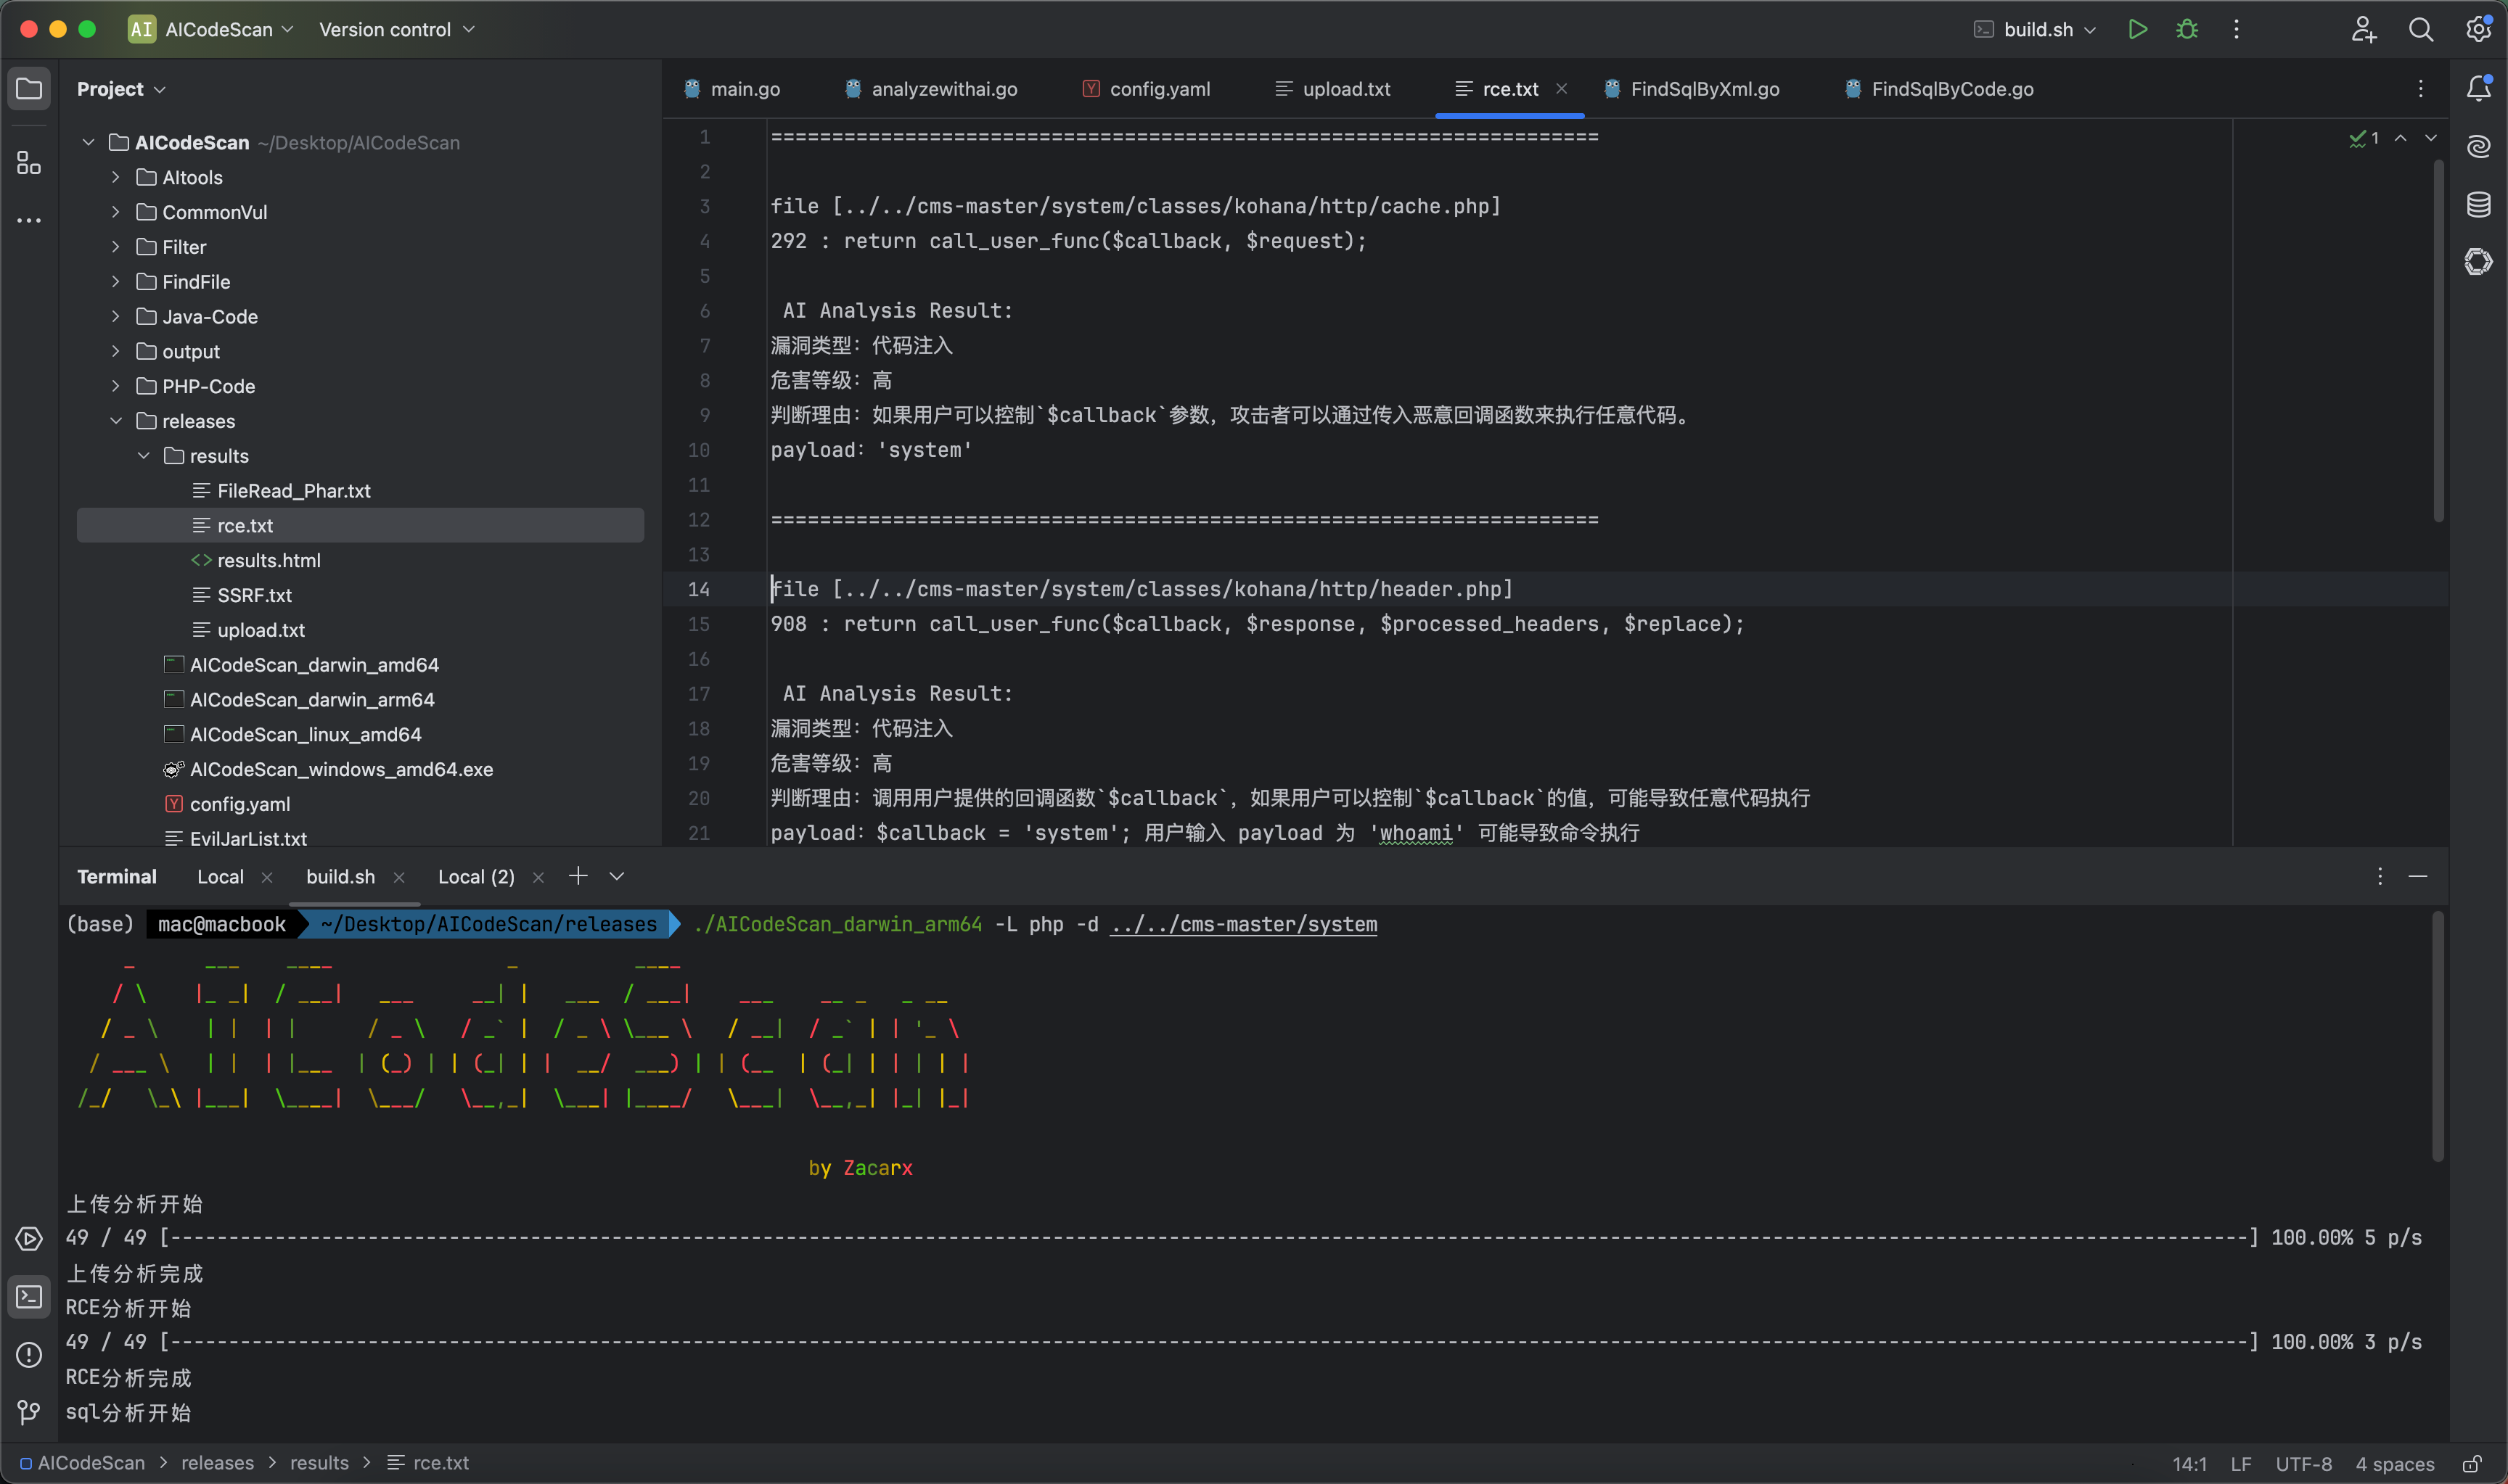Open the Database tool window
This screenshot has width=2508, height=1484.
coord(2478,205)
